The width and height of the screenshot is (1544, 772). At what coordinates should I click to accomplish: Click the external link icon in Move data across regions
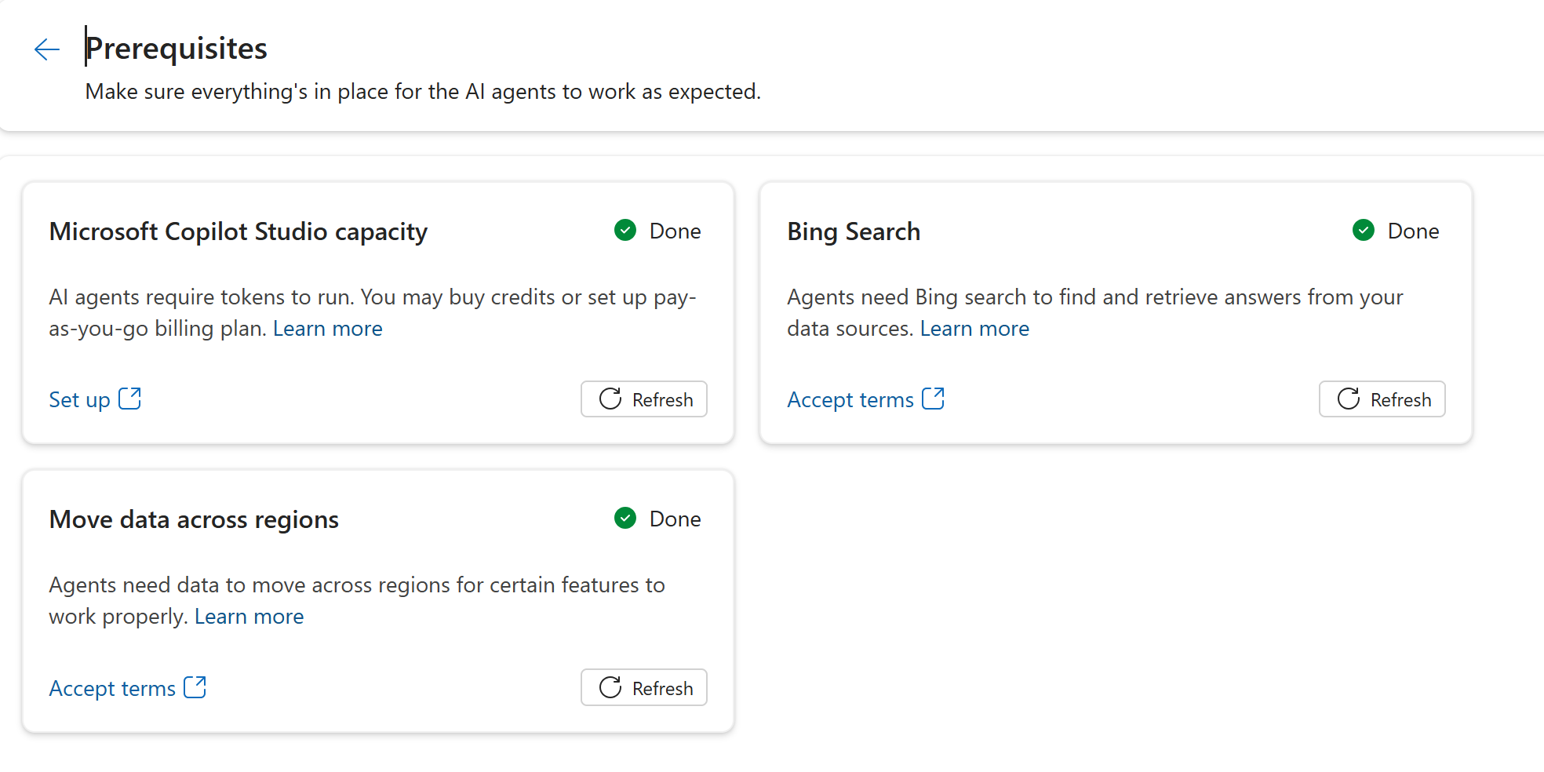(195, 687)
